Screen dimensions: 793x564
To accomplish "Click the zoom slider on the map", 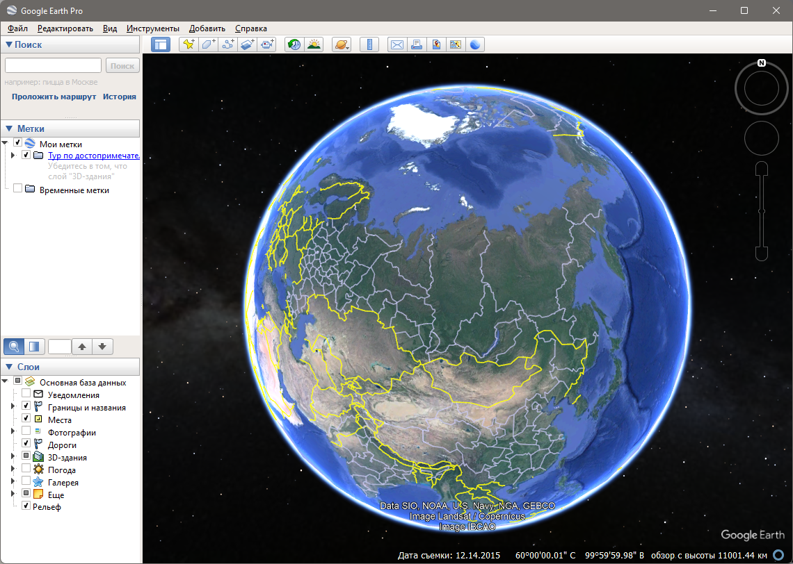I will [762, 211].
